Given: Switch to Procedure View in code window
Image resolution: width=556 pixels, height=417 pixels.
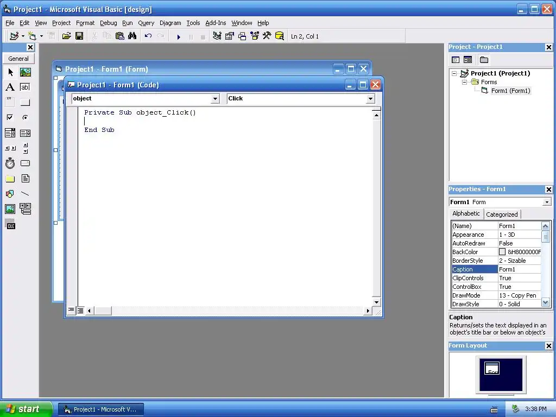Looking at the screenshot, I should pos(71,310).
